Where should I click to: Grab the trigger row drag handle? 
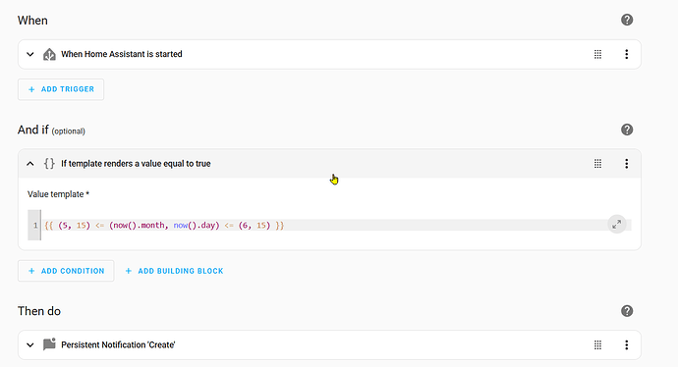597,54
